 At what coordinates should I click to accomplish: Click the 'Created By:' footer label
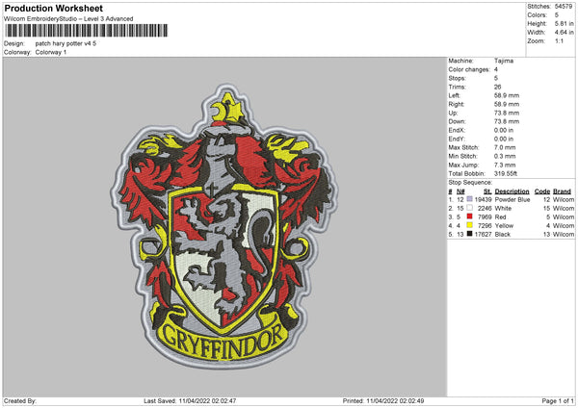pos(20,400)
